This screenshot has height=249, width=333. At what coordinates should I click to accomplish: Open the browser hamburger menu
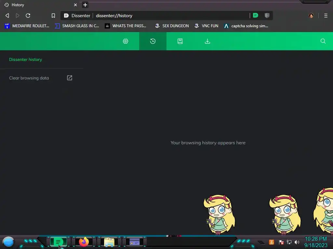click(326, 16)
